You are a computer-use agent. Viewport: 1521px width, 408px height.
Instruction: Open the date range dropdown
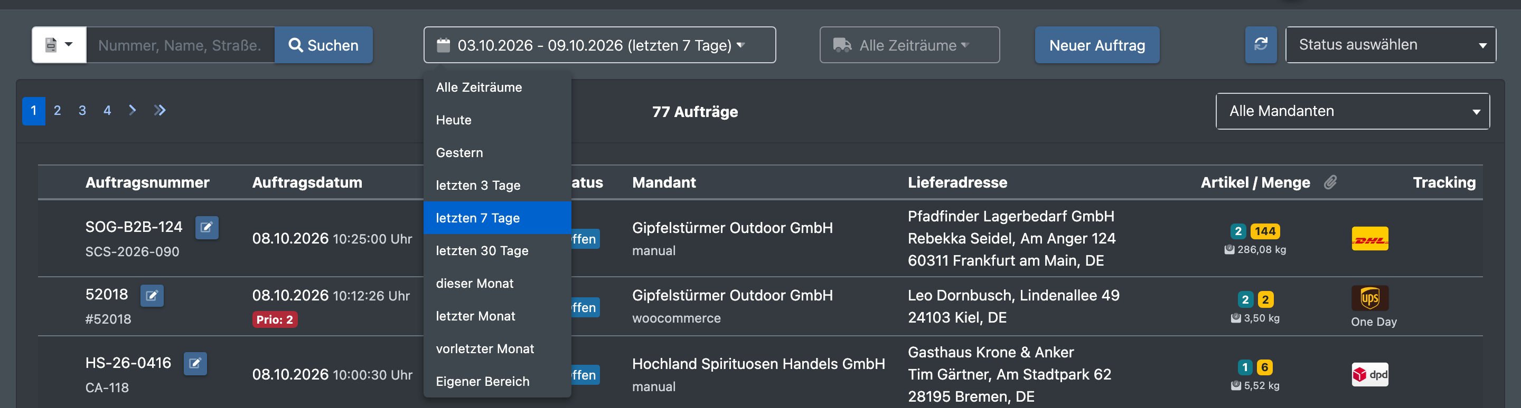[x=599, y=45]
